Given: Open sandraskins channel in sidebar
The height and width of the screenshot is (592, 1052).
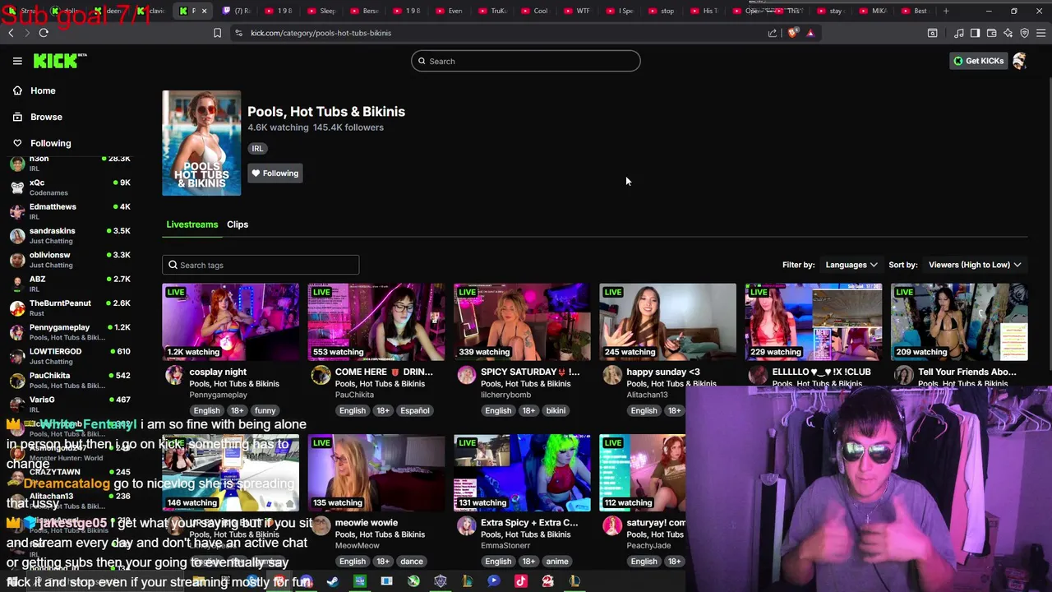Looking at the screenshot, I should tap(70, 236).
